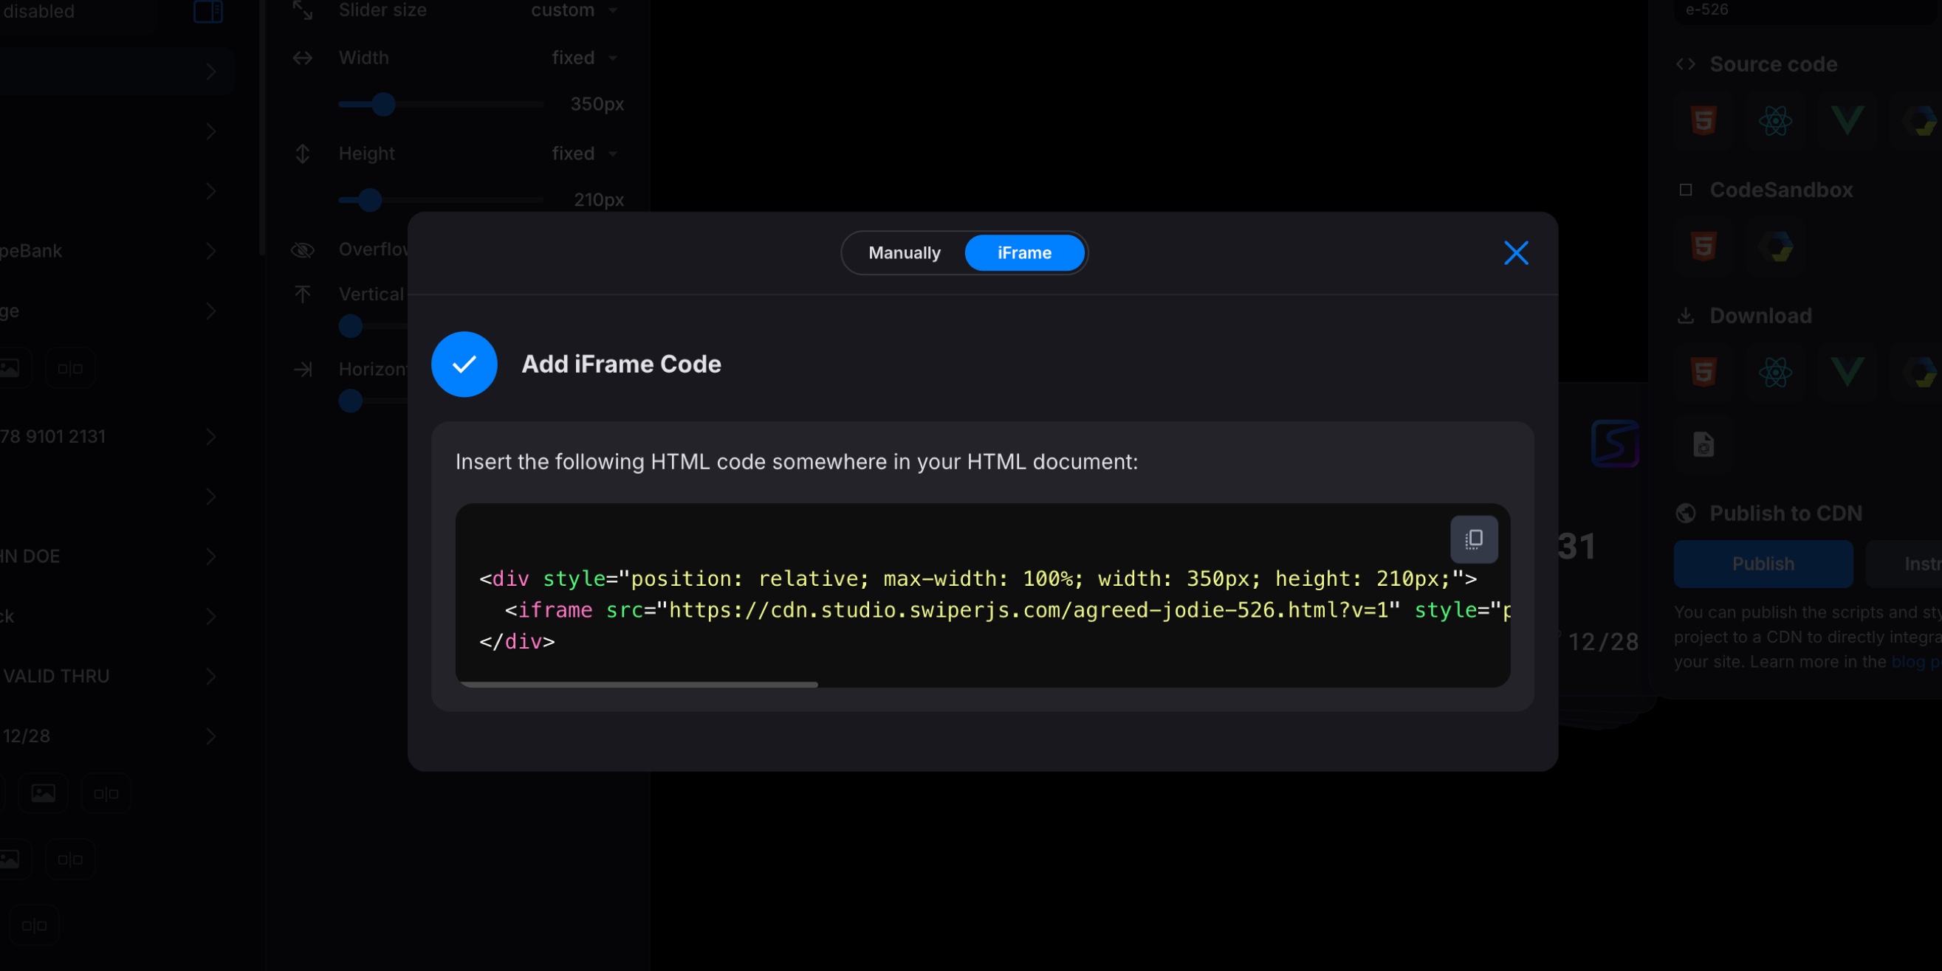Add split element below 12/28 row
Image resolution: width=1942 pixels, height=971 pixels.
pyautogui.click(x=106, y=793)
